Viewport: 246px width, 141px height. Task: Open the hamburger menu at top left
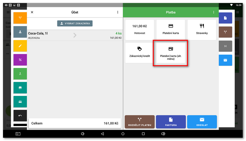(8, 12)
